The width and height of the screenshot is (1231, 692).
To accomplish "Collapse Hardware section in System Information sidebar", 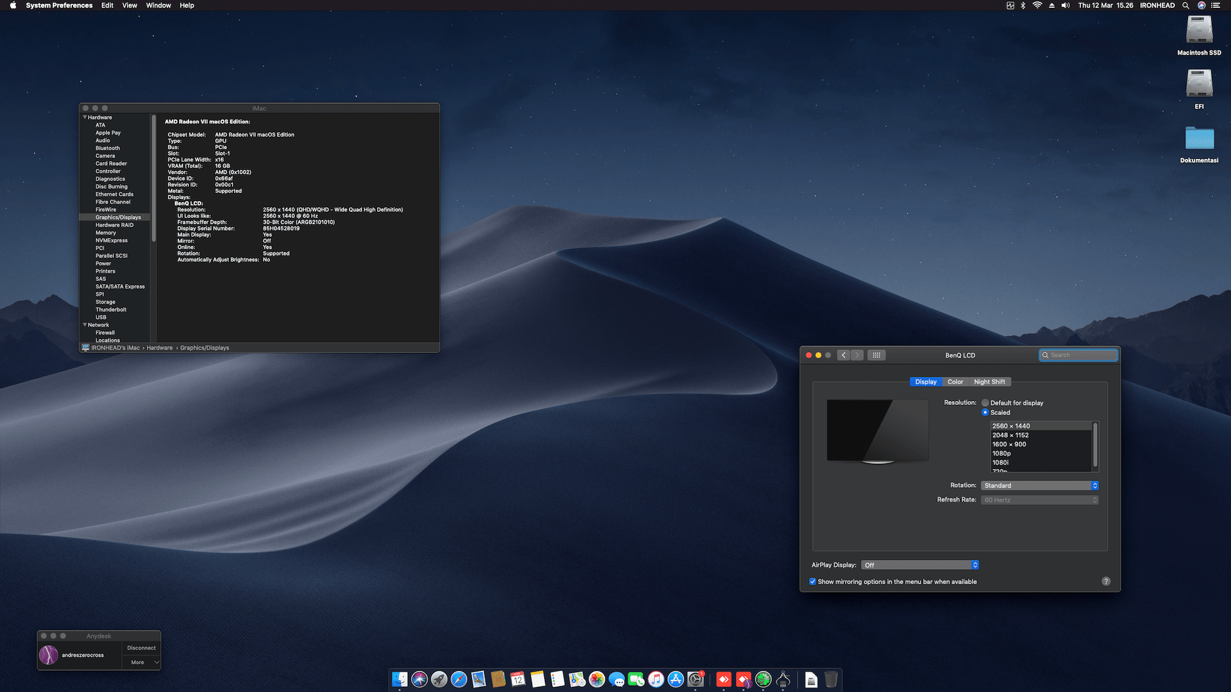I will tap(85, 117).
